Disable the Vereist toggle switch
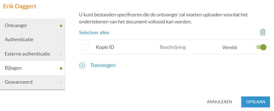This screenshot has height=111, width=274. click(261, 47)
